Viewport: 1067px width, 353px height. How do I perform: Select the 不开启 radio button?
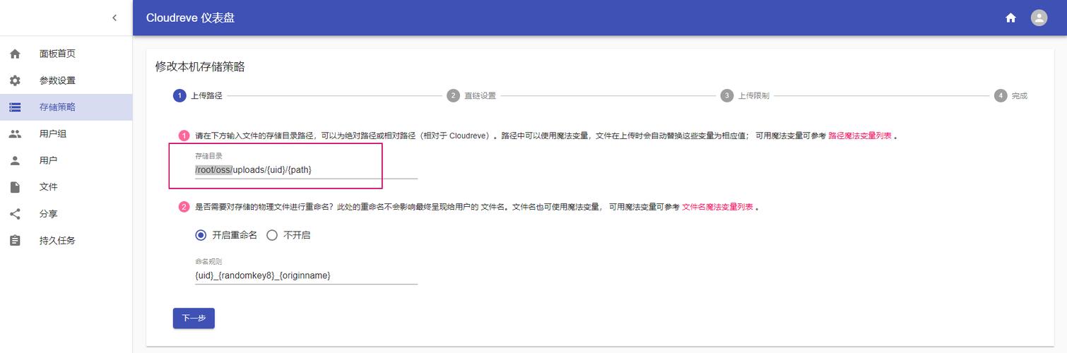click(x=272, y=235)
